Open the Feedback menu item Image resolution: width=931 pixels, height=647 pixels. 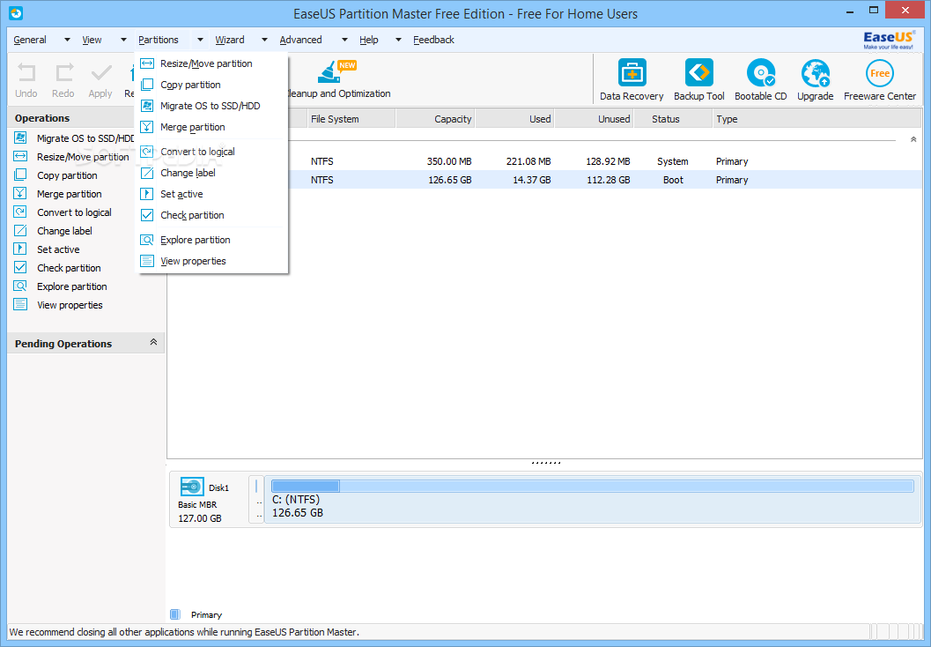[x=433, y=40]
